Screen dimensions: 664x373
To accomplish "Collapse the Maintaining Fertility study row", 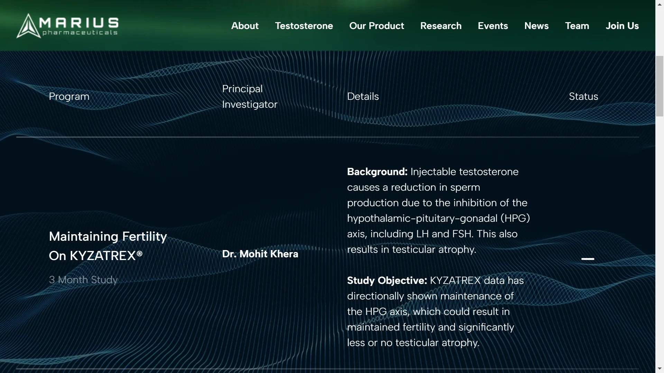I will coord(588,259).
